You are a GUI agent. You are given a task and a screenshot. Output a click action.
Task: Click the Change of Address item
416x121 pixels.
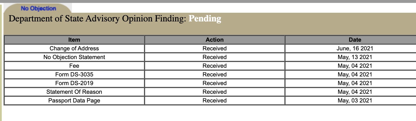(74, 48)
